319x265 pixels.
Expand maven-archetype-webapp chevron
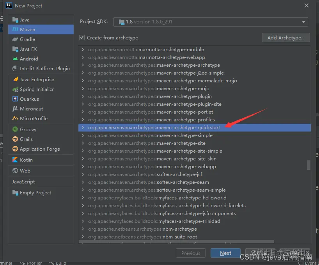[83, 167]
